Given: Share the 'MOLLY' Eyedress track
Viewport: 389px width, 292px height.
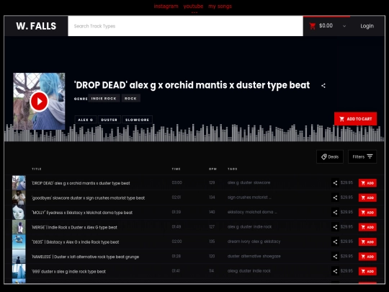Looking at the screenshot, I should coord(335,212).
